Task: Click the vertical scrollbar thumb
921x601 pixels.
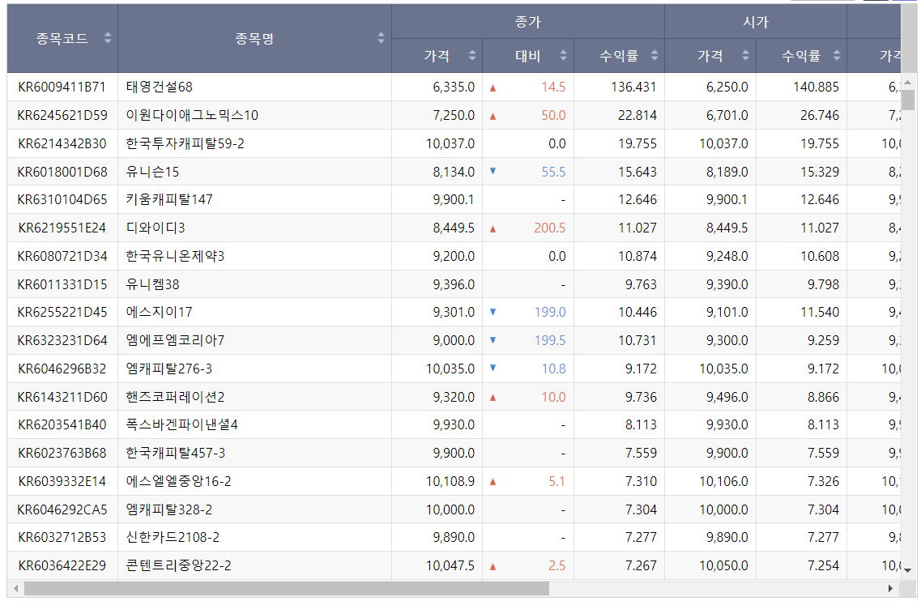Action: tap(908, 100)
